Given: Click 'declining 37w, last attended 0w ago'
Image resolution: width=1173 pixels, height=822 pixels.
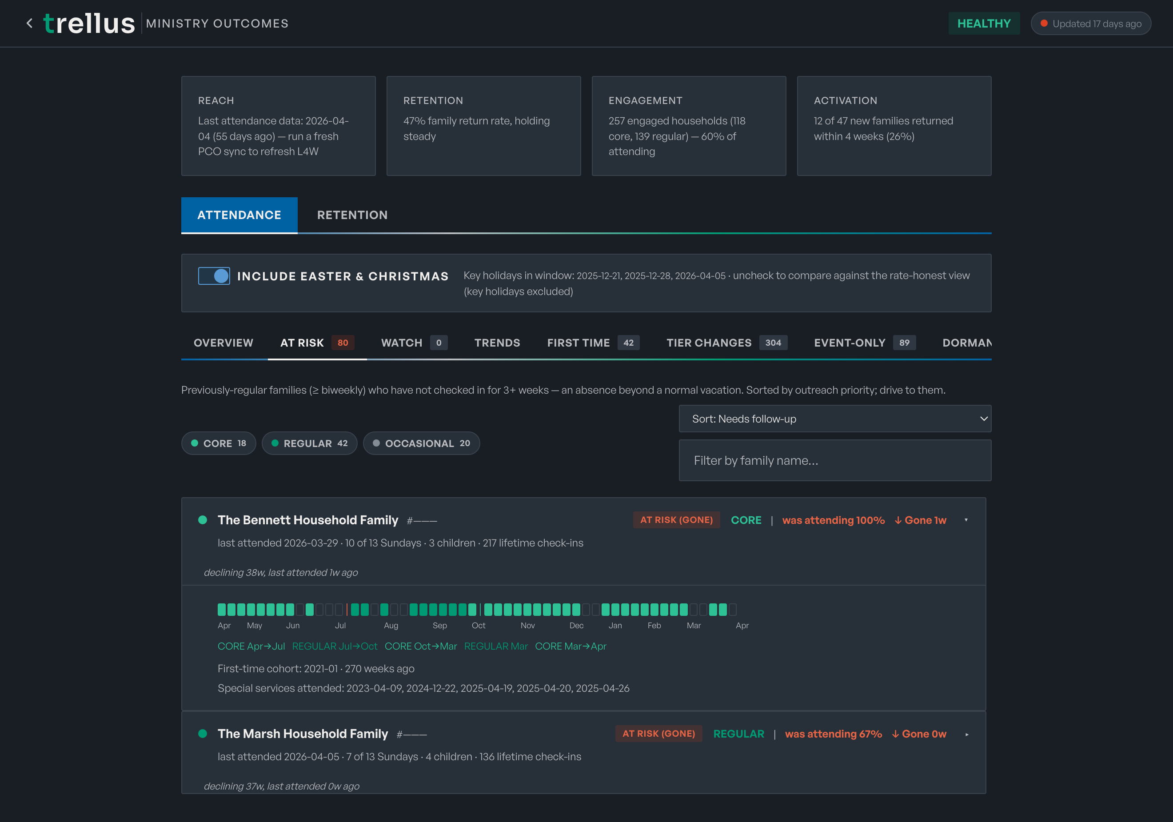Looking at the screenshot, I should (282, 786).
